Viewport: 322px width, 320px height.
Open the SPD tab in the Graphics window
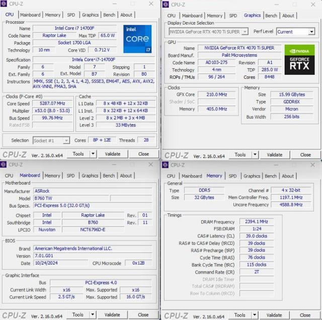coord(233,16)
